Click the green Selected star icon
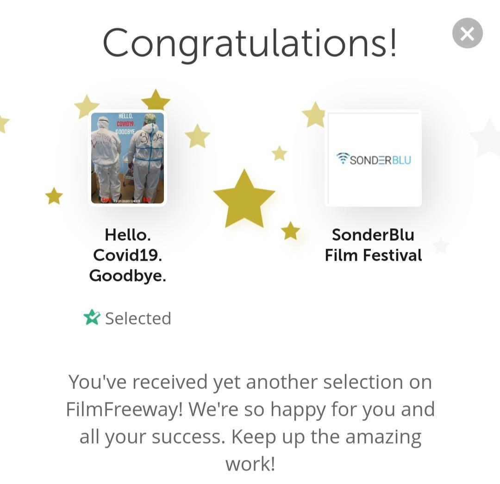The image size is (500, 484). [x=92, y=318]
